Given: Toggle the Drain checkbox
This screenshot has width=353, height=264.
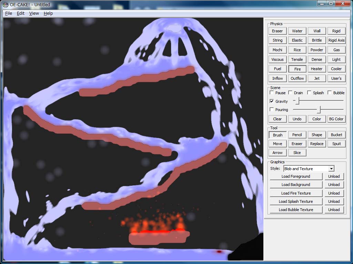Looking at the screenshot, I should click(290, 93).
